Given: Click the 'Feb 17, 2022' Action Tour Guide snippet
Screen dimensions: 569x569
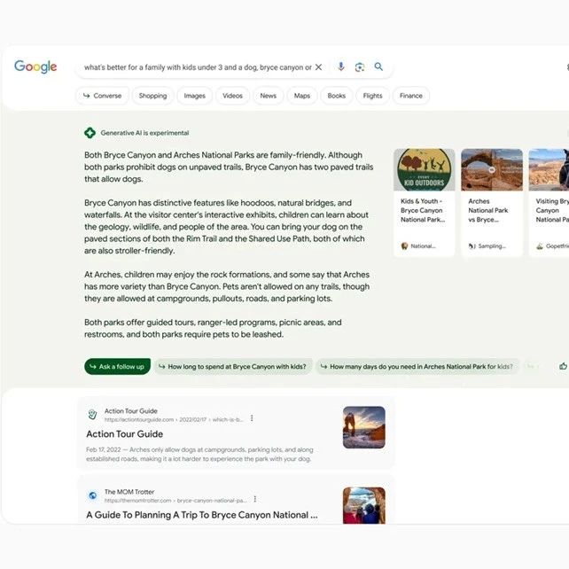Looking at the screenshot, I should pos(199,455).
